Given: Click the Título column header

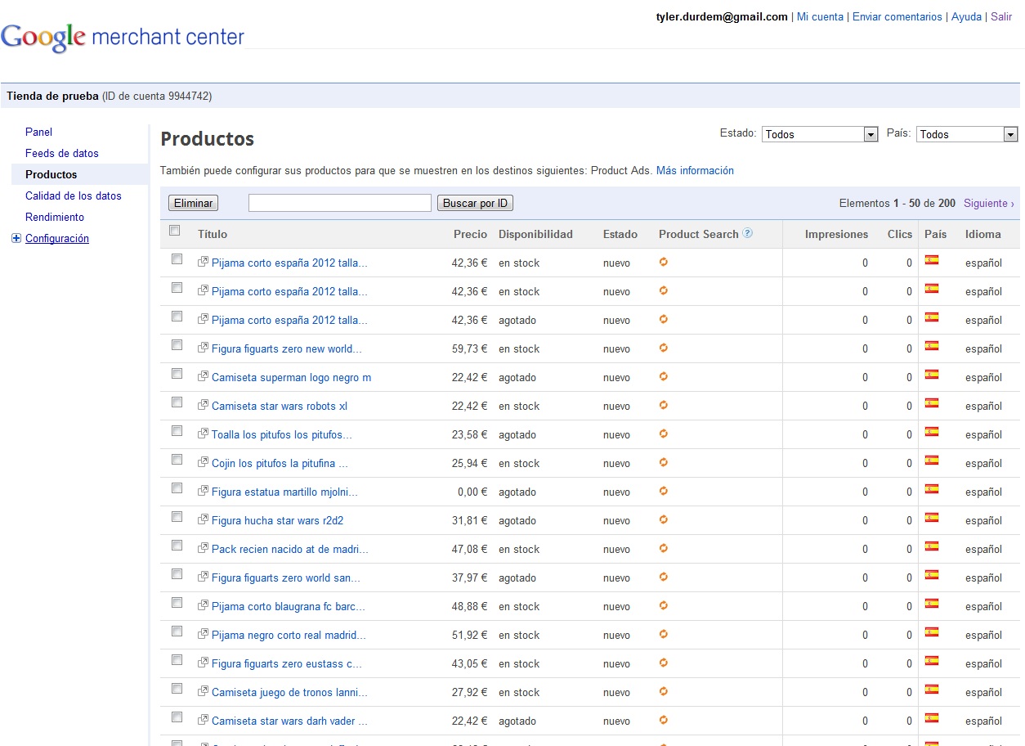Looking at the screenshot, I should (x=213, y=234).
